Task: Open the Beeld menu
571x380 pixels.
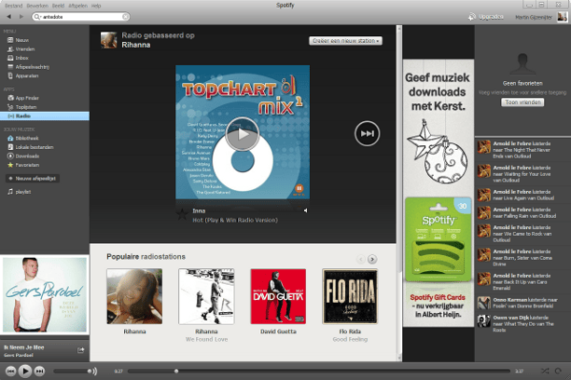Action: [x=58, y=6]
